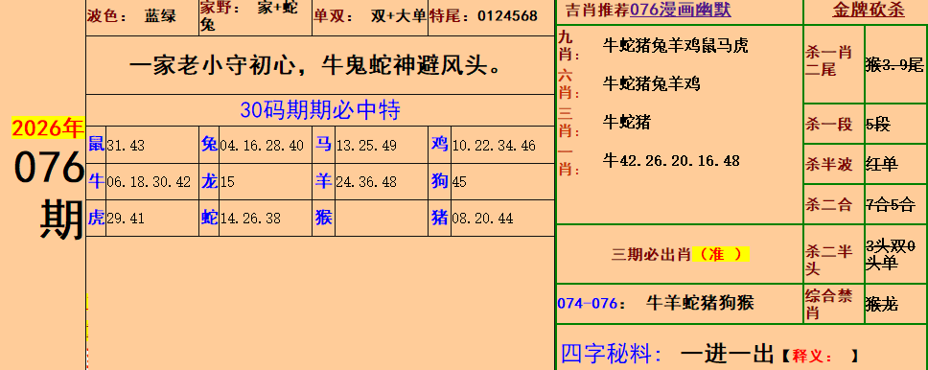Click the 2026年 highlighted label
Image resolution: width=928 pixels, height=370 pixels.
pos(48,128)
